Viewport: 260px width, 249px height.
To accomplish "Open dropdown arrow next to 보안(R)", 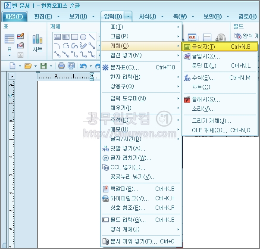I will click(x=228, y=16).
